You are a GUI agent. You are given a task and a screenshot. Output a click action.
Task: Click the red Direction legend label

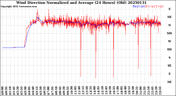[154, 6]
